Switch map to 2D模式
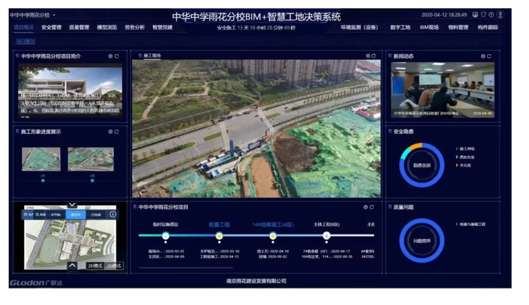Viewport: 529px width, 305px height. pyautogui.click(x=95, y=266)
